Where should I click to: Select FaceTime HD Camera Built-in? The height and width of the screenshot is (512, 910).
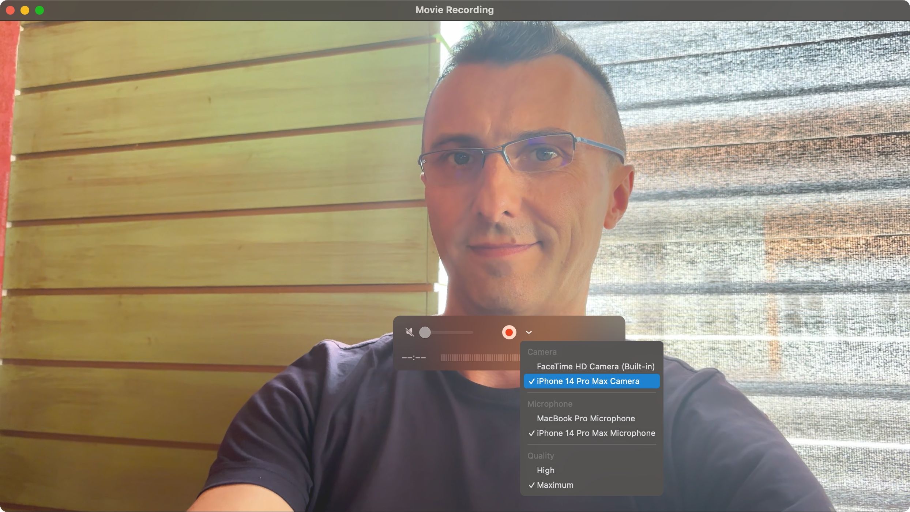point(595,366)
